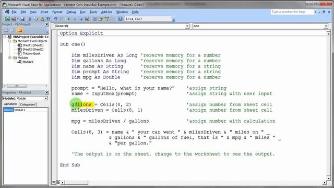Click the toolbar options chevron after Ln 14
The height and width of the screenshot is (188, 334).
coord(174,20)
